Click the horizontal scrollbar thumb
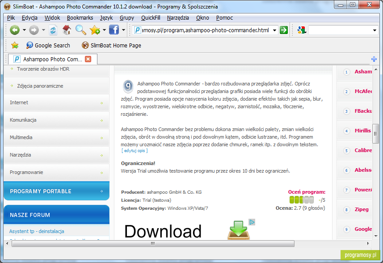The image size is (383, 263). click(x=153, y=243)
